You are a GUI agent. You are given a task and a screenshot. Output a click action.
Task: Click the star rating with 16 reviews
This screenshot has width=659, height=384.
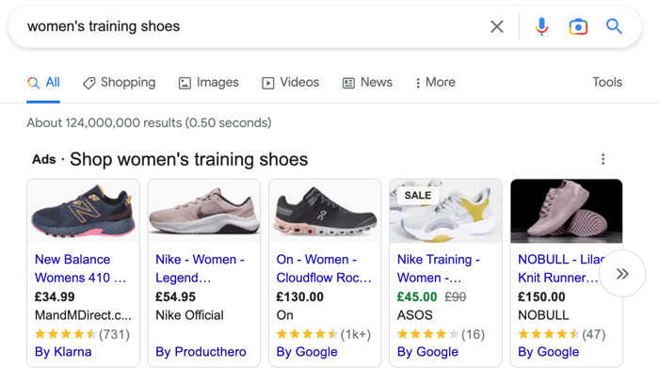[441, 334]
